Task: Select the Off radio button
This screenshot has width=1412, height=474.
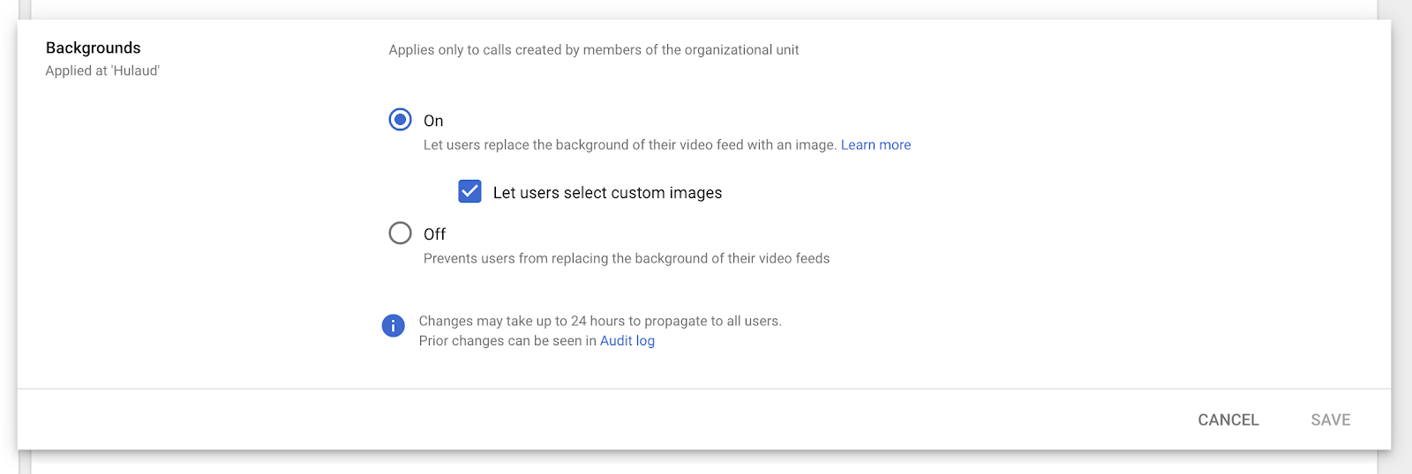Action: point(400,233)
